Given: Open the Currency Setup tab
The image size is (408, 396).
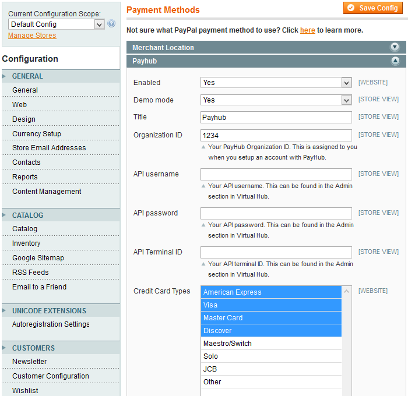Looking at the screenshot, I should [36, 133].
